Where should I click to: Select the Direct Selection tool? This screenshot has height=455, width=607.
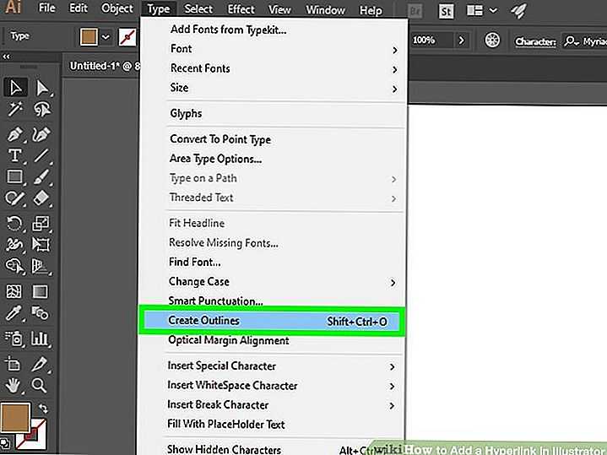pyautogui.click(x=42, y=88)
